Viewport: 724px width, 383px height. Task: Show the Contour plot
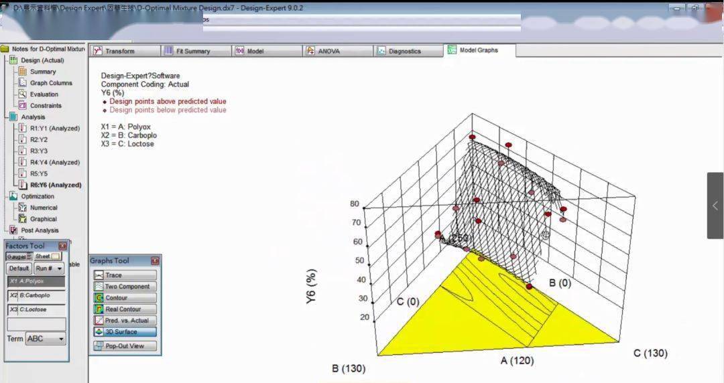click(x=125, y=298)
